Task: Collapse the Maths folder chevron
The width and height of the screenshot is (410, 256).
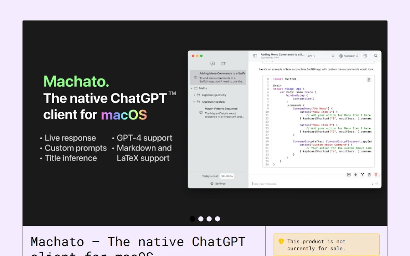Action: tap(191, 88)
